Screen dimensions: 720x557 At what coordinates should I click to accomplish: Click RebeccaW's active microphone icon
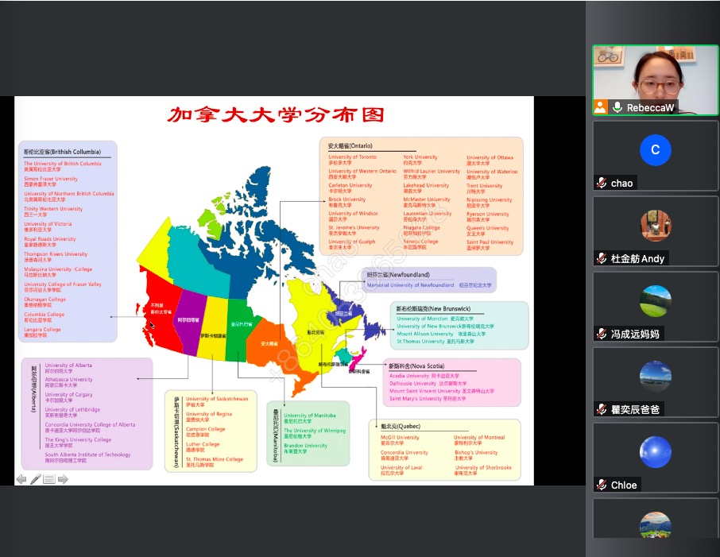(617, 107)
